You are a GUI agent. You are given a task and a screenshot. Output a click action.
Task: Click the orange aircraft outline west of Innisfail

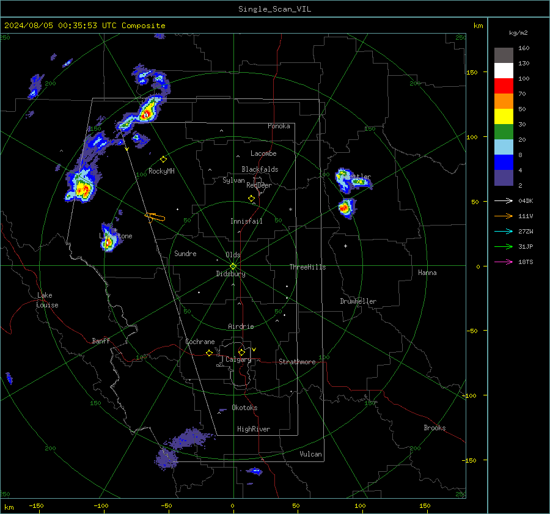pyautogui.click(x=155, y=217)
